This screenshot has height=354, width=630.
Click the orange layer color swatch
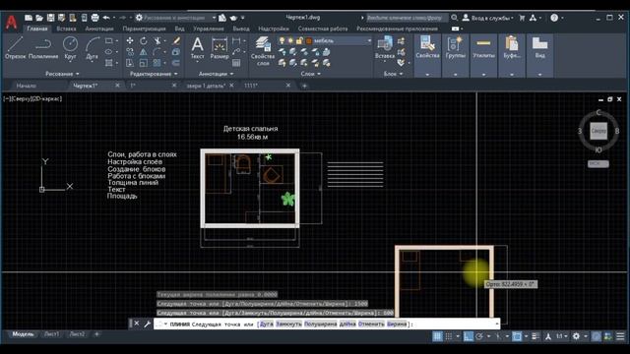point(309,41)
